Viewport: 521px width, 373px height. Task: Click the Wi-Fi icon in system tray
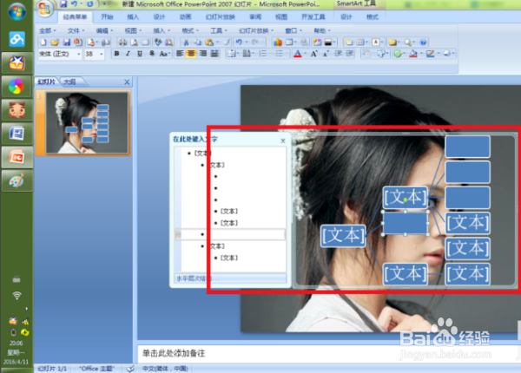click(x=16, y=295)
